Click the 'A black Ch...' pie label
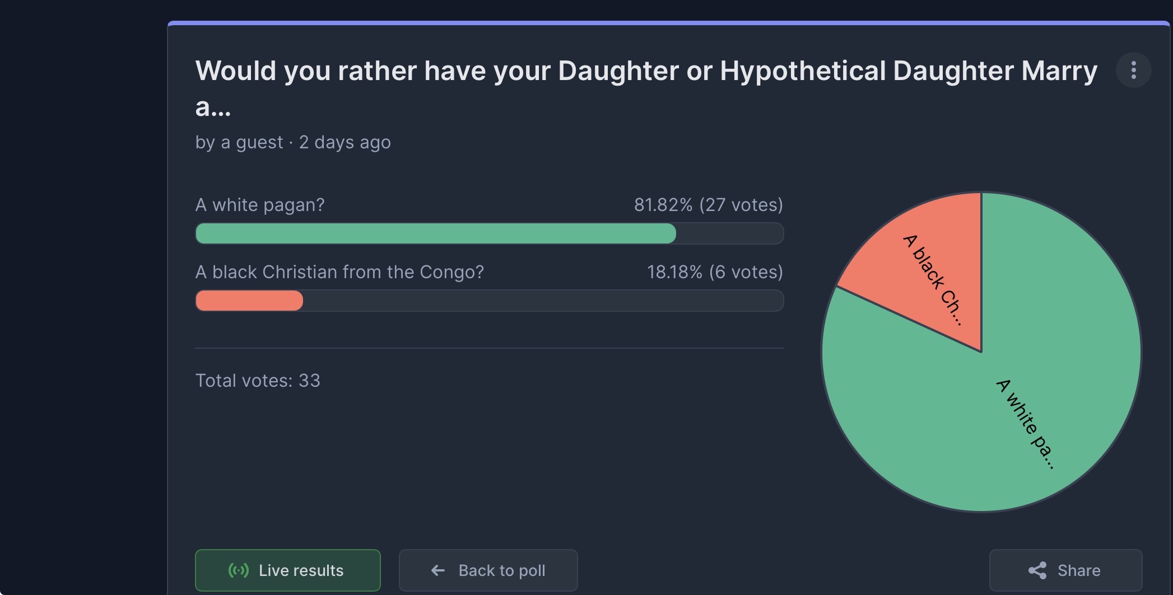This screenshot has width=1173, height=595. [933, 280]
